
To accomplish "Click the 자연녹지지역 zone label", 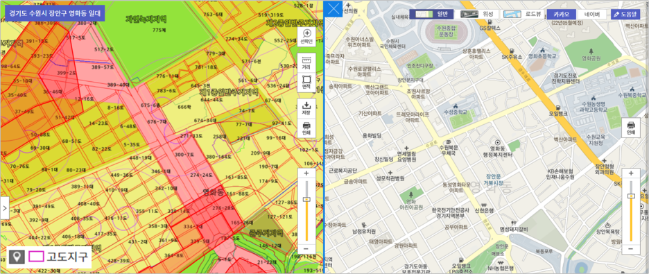I will [x=146, y=19].
